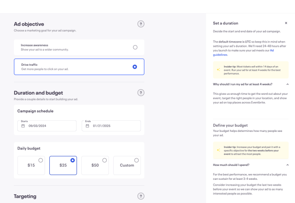Select the Increase awareness objective
The image size is (295, 203).
pos(135,47)
